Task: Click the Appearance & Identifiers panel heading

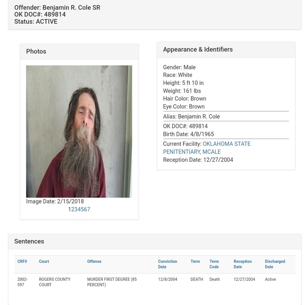Action: (x=198, y=49)
